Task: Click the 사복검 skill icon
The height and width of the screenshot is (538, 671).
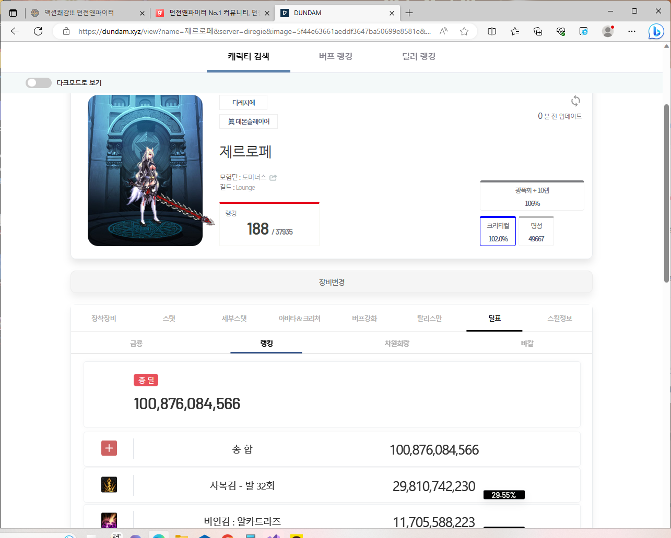Action: 109,484
